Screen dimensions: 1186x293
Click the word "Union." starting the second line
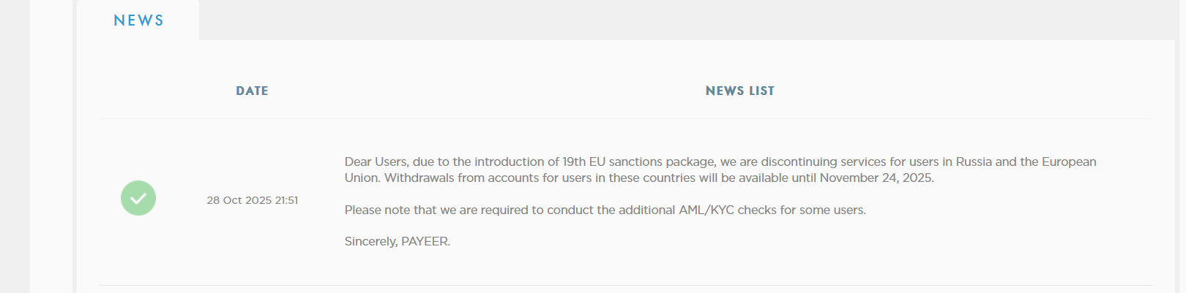pos(362,178)
